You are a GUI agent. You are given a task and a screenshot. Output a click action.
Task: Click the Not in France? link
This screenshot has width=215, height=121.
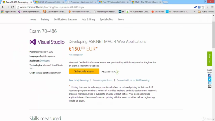pos(76,55)
